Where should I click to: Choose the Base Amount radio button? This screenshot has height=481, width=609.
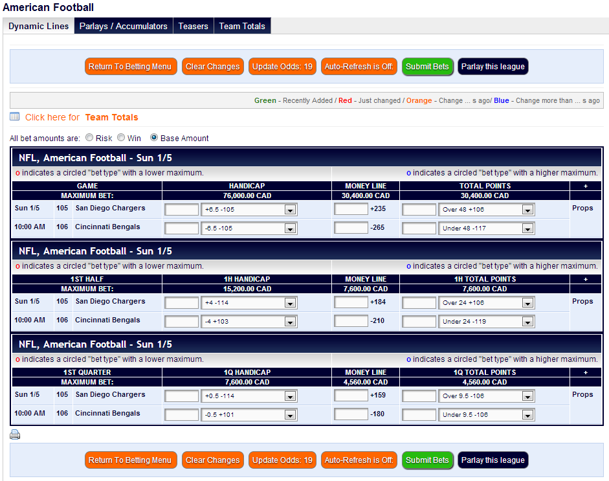pyautogui.click(x=154, y=138)
